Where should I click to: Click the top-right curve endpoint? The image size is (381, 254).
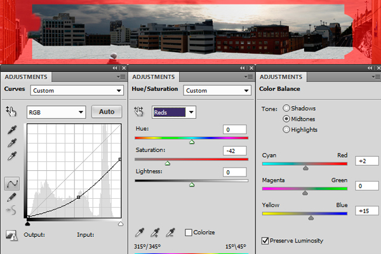[120, 159]
